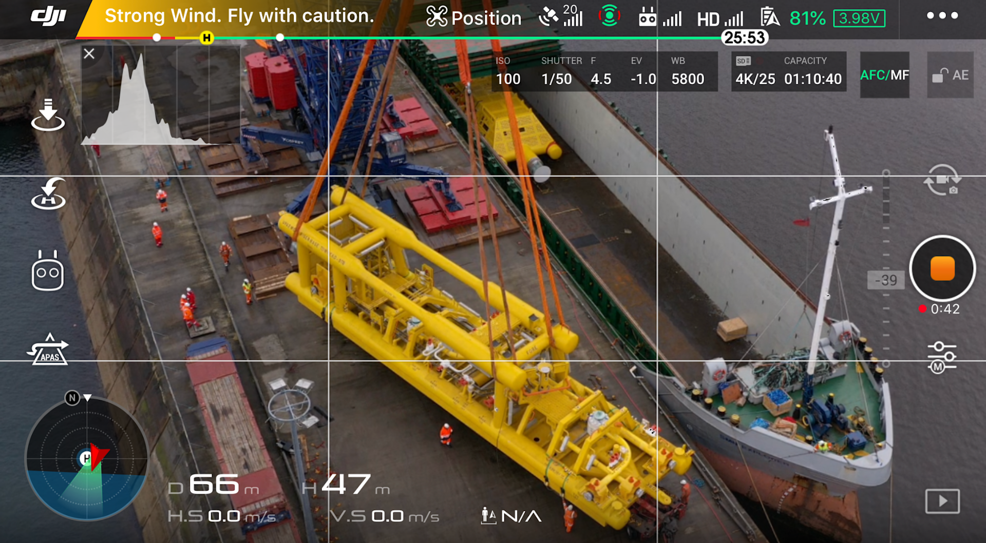Viewport: 986px width, 543px height.
Task: Tap the SD card storage icon
Action: [x=743, y=61]
